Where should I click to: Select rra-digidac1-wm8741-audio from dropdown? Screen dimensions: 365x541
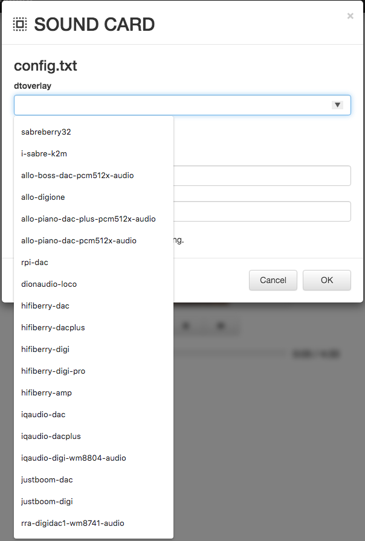(x=94, y=523)
